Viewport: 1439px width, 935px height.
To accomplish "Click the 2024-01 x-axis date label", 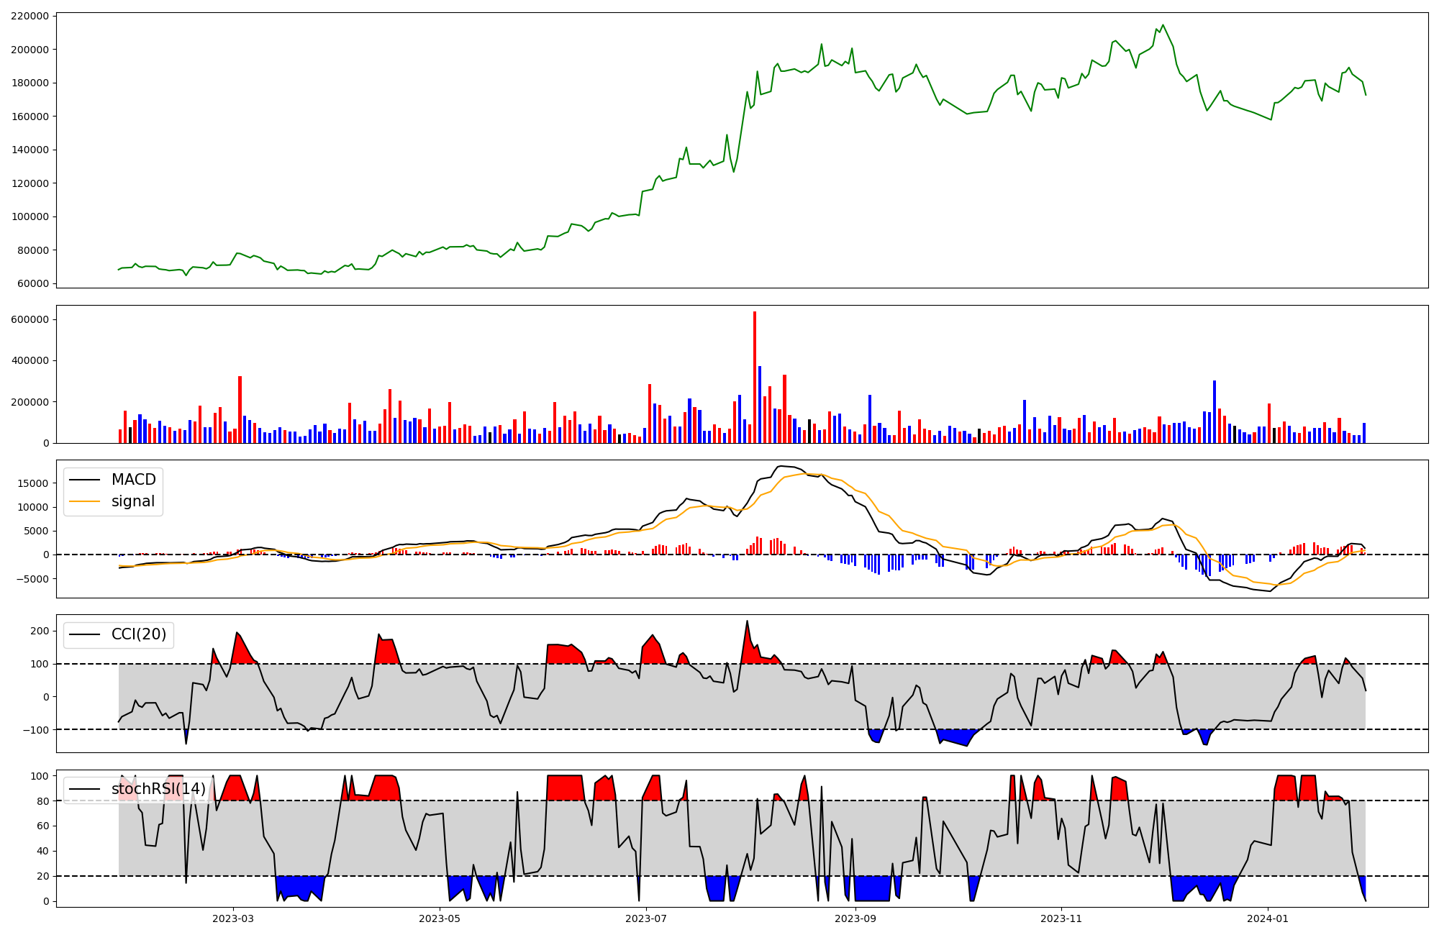I will click(x=1268, y=918).
